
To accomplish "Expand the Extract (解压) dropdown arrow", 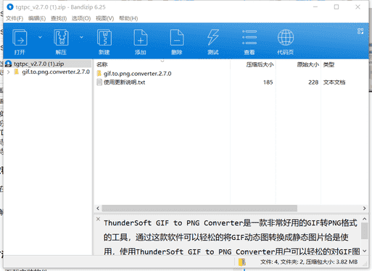I will click(x=81, y=38).
